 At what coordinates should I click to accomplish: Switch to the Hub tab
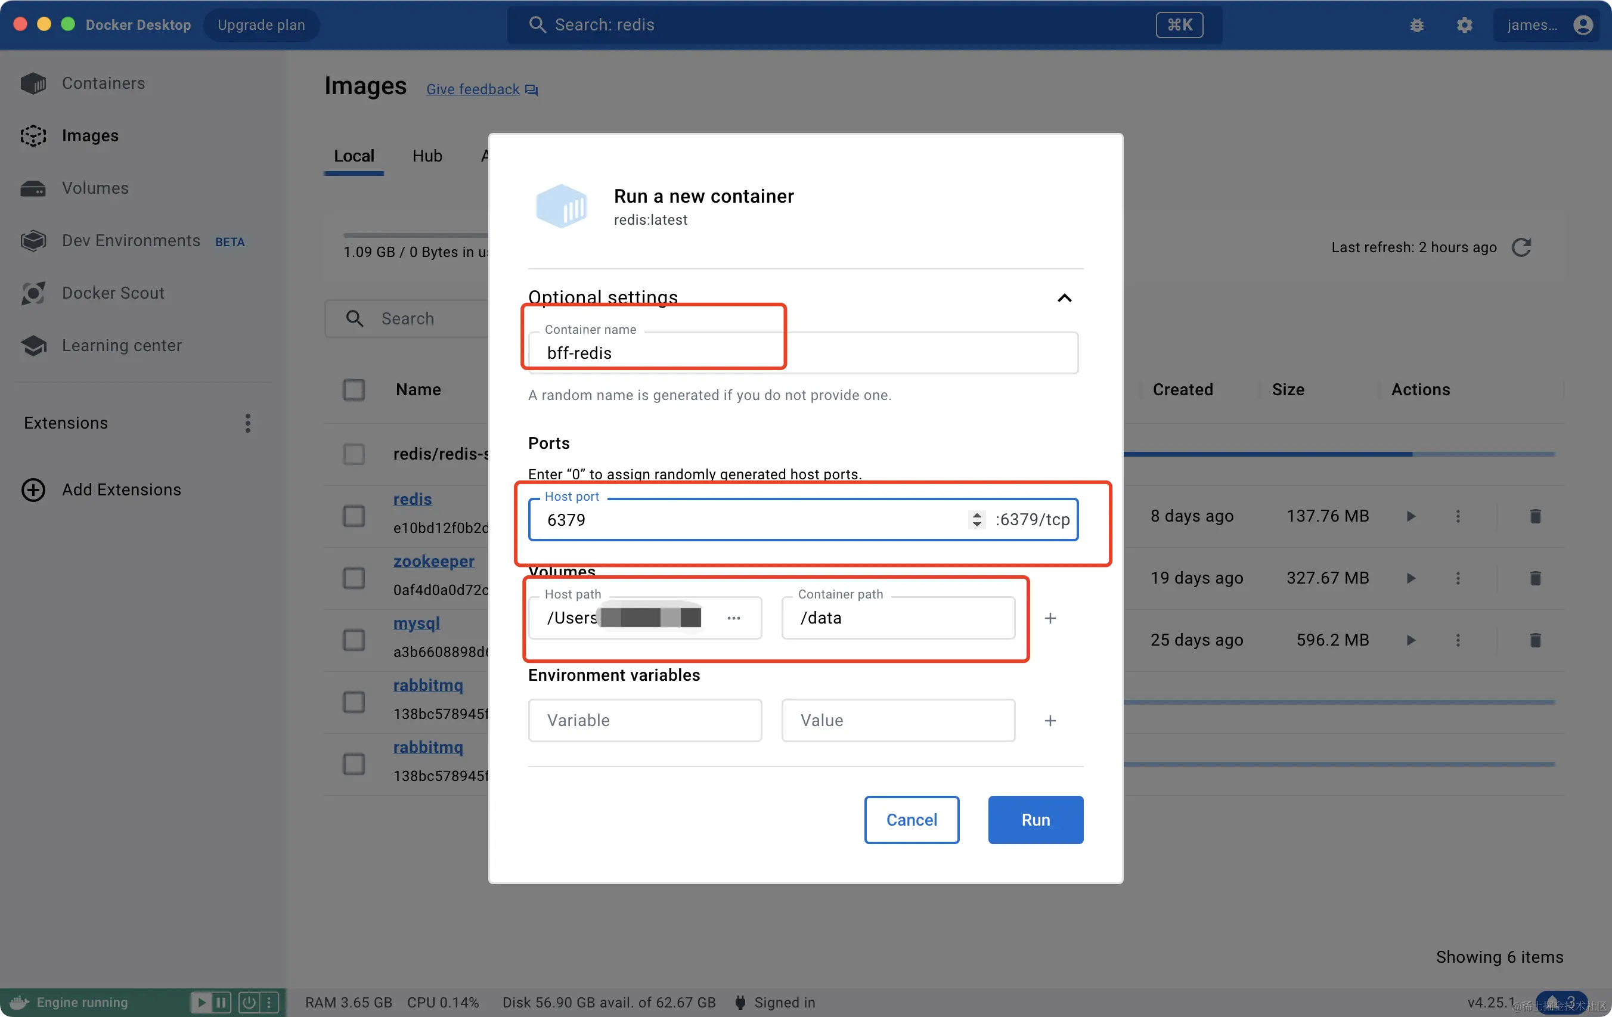pos(427,156)
